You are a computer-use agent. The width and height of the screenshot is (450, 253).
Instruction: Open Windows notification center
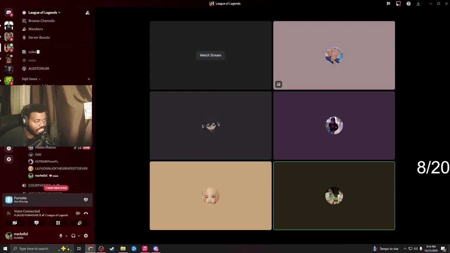point(444,249)
